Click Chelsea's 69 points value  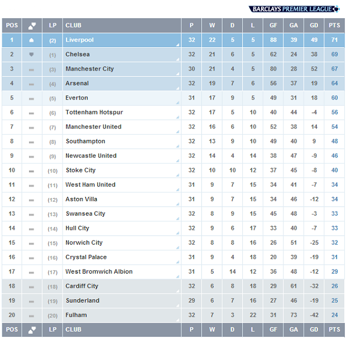pos(334,55)
